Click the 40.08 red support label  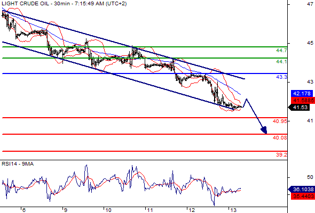tap(280, 138)
